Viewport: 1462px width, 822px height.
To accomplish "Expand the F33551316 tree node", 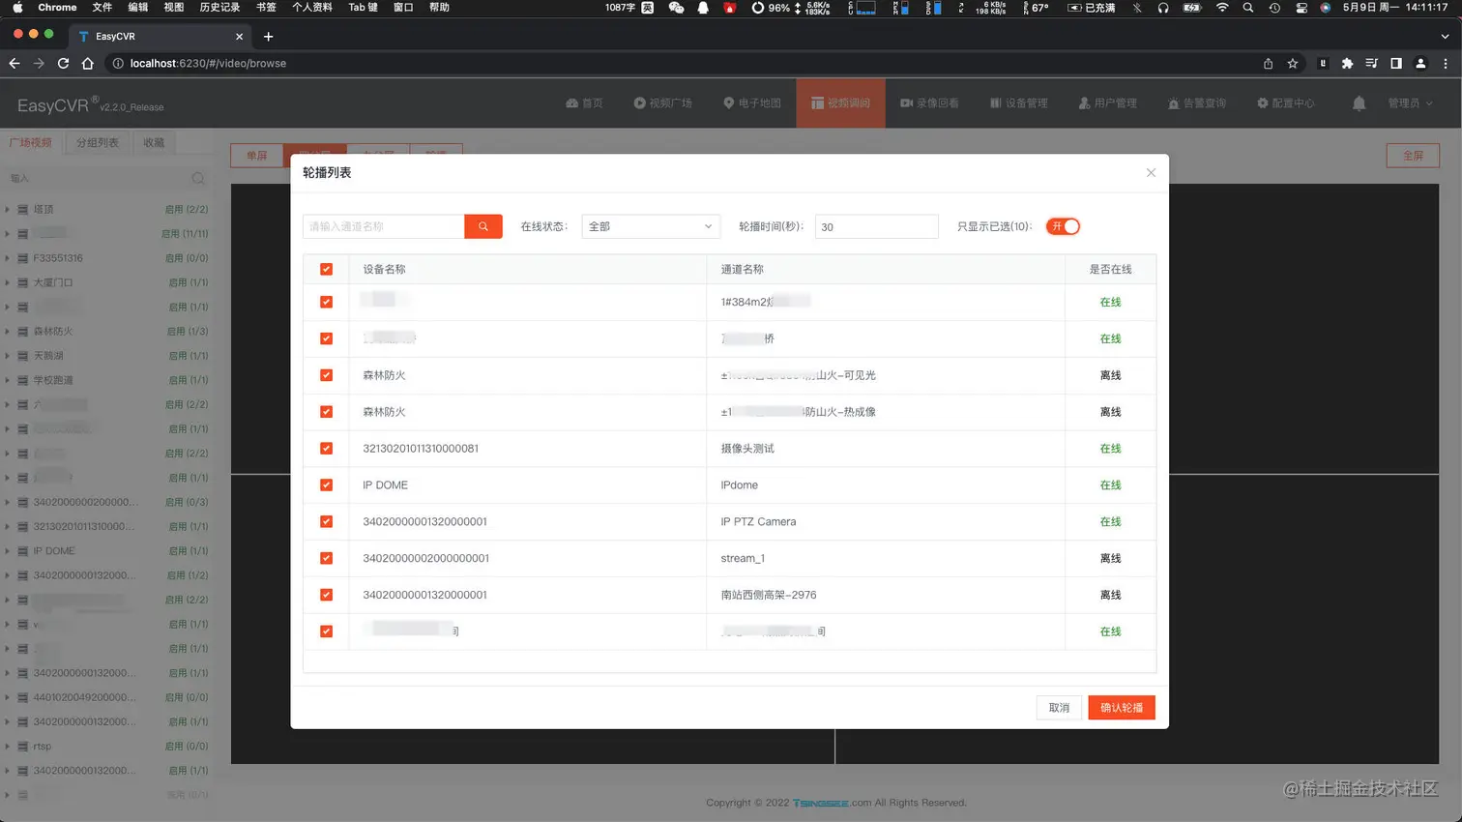I will pyautogui.click(x=8, y=258).
